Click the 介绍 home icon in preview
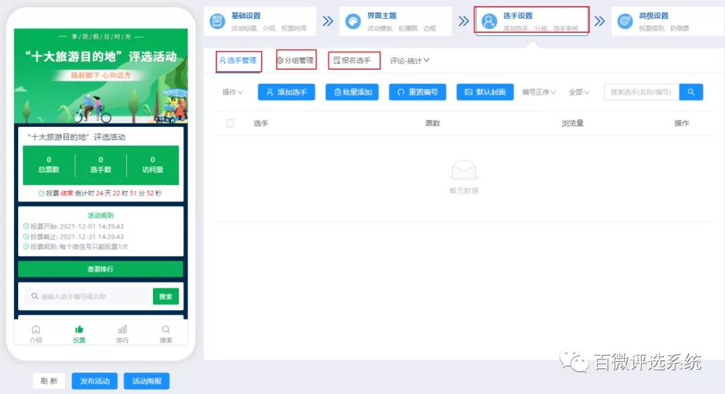 pos(35,331)
